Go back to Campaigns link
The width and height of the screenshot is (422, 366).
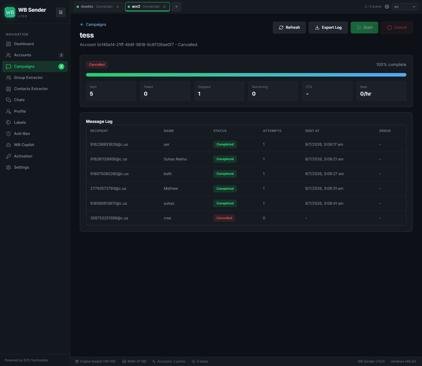pos(93,25)
